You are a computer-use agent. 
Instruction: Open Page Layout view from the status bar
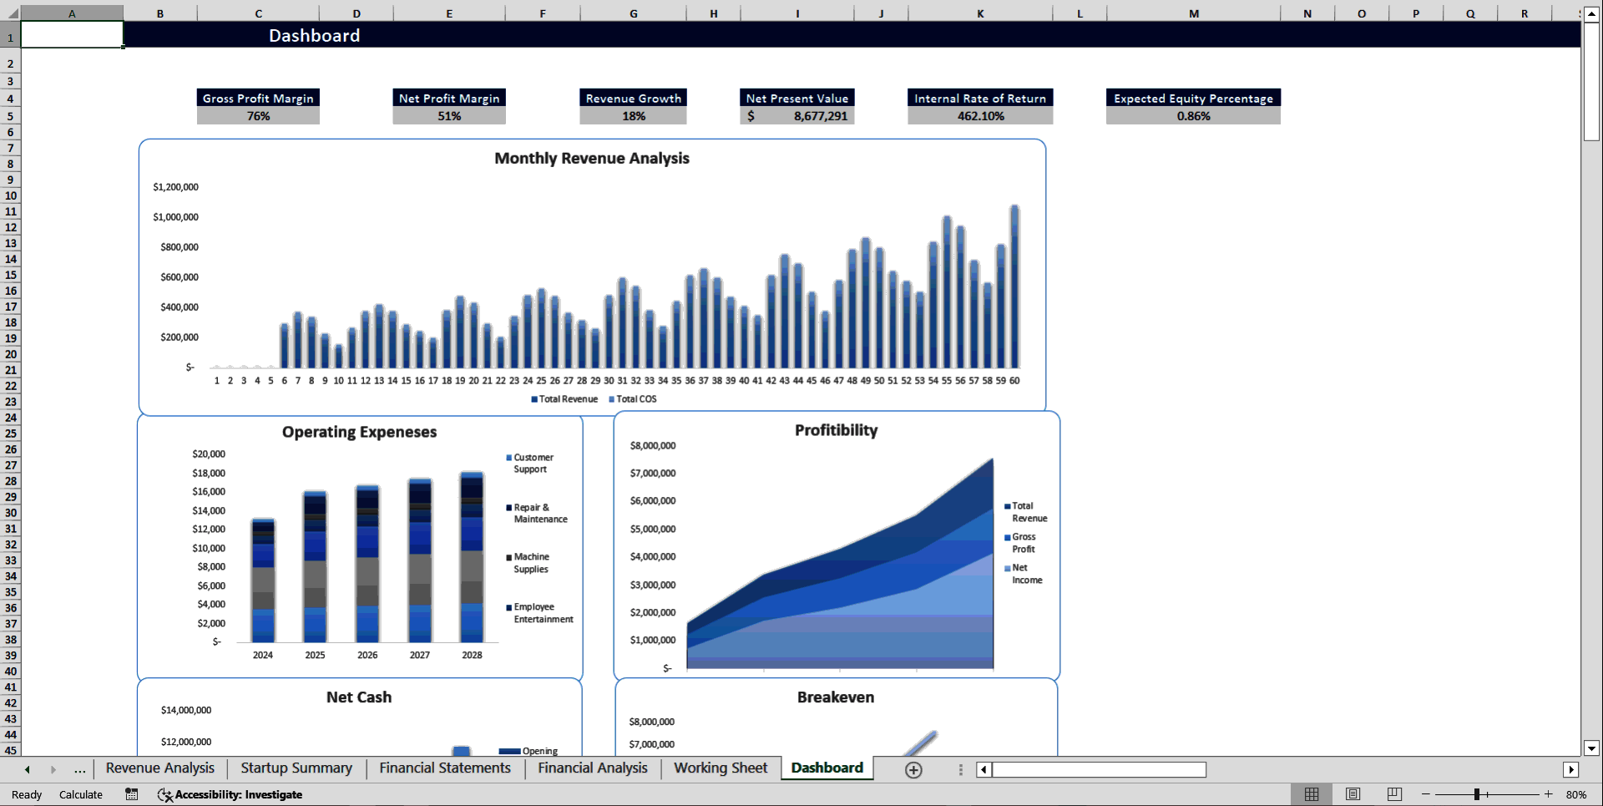pos(1353,794)
